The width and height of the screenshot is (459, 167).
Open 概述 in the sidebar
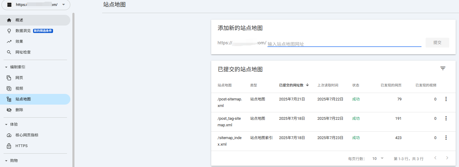[35, 20]
